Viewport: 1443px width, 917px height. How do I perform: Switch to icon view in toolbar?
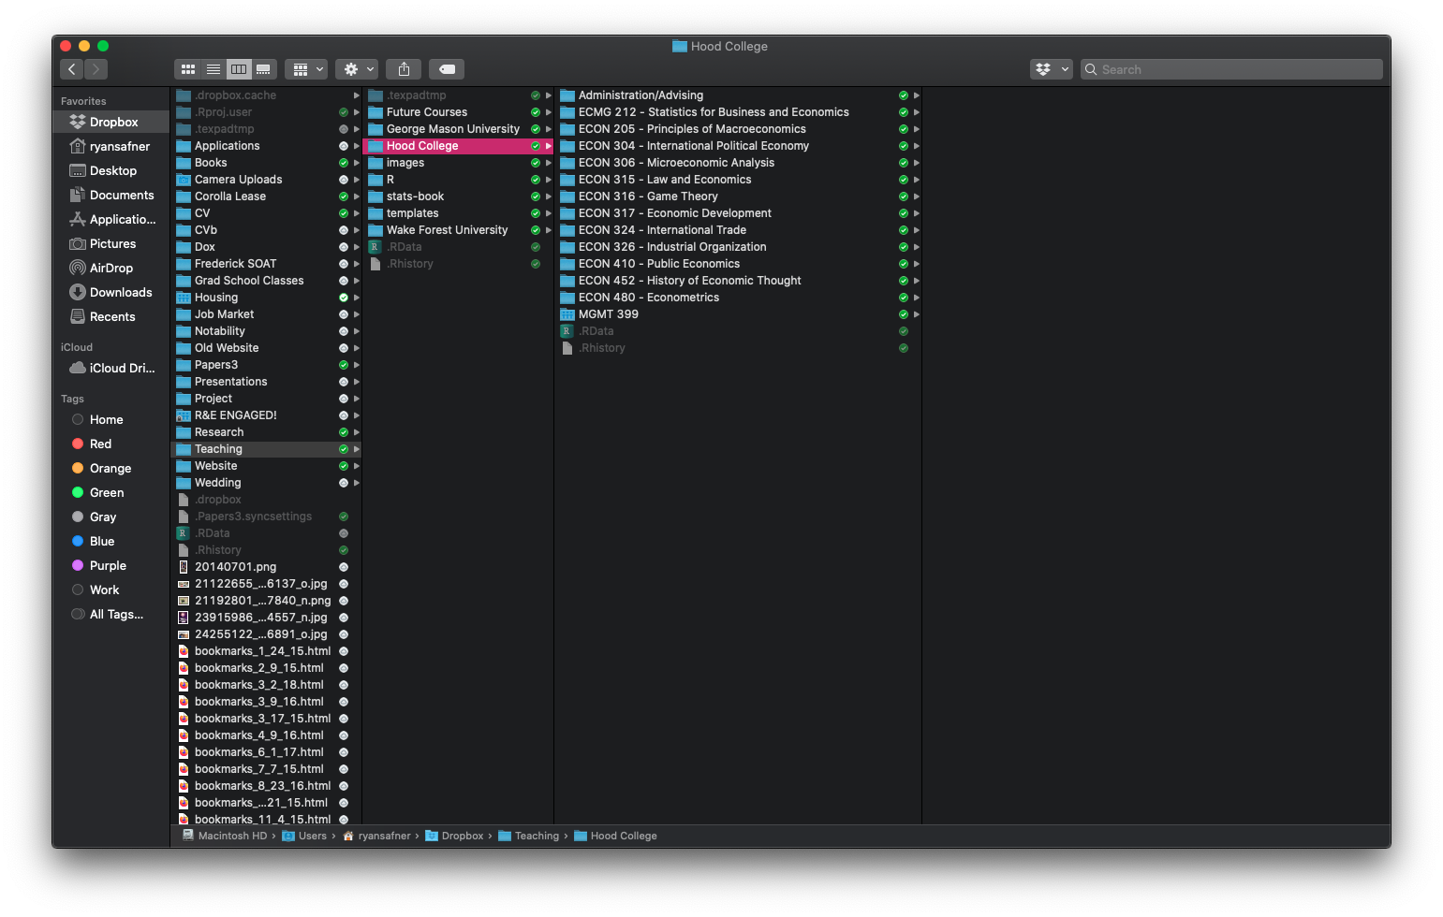pyautogui.click(x=188, y=69)
